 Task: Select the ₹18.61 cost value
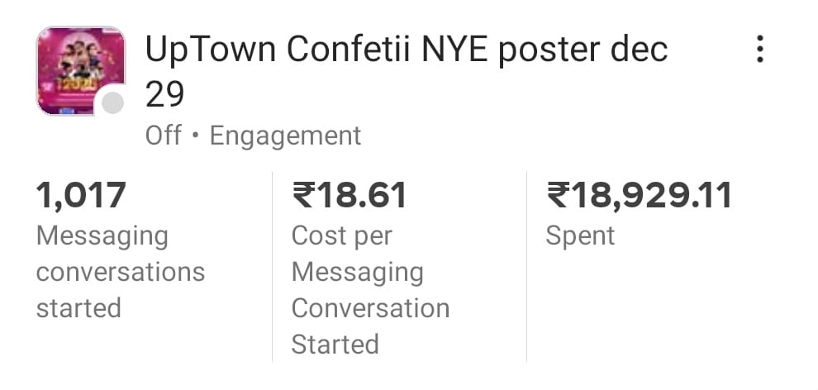[x=349, y=195]
